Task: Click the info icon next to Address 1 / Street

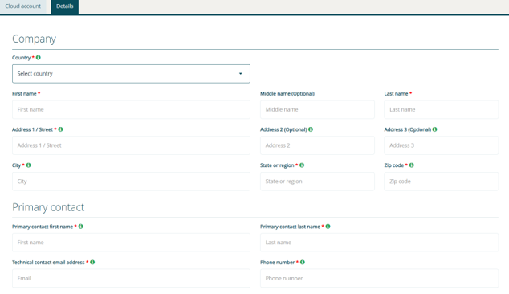Action: click(x=60, y=129)
